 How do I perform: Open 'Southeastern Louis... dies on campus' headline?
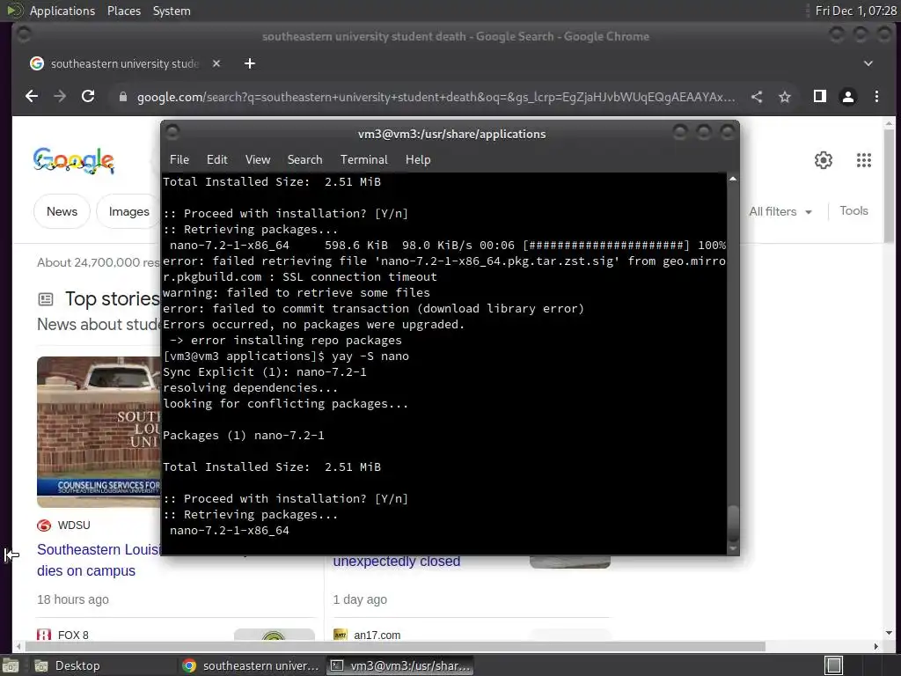click(x=99, y=560)
